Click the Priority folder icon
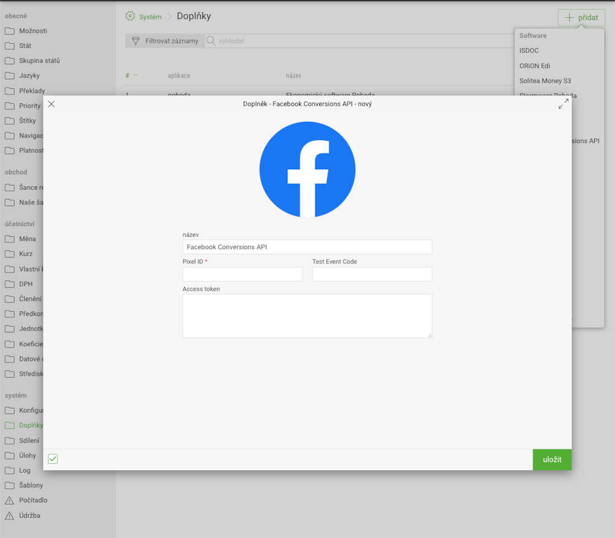 pos(10,106)
